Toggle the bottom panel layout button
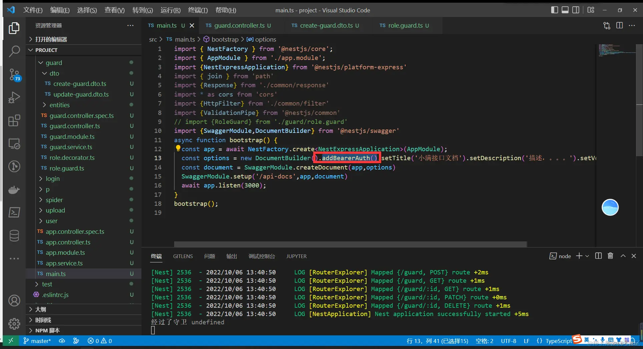Screen dimensions: 643x349 click(565, 10)
